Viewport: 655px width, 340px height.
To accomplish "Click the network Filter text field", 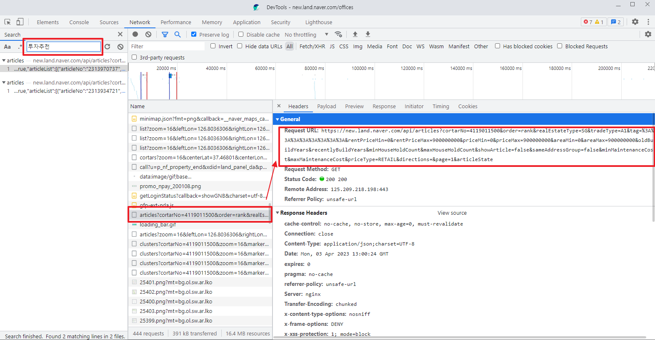I will click(167, 46).
